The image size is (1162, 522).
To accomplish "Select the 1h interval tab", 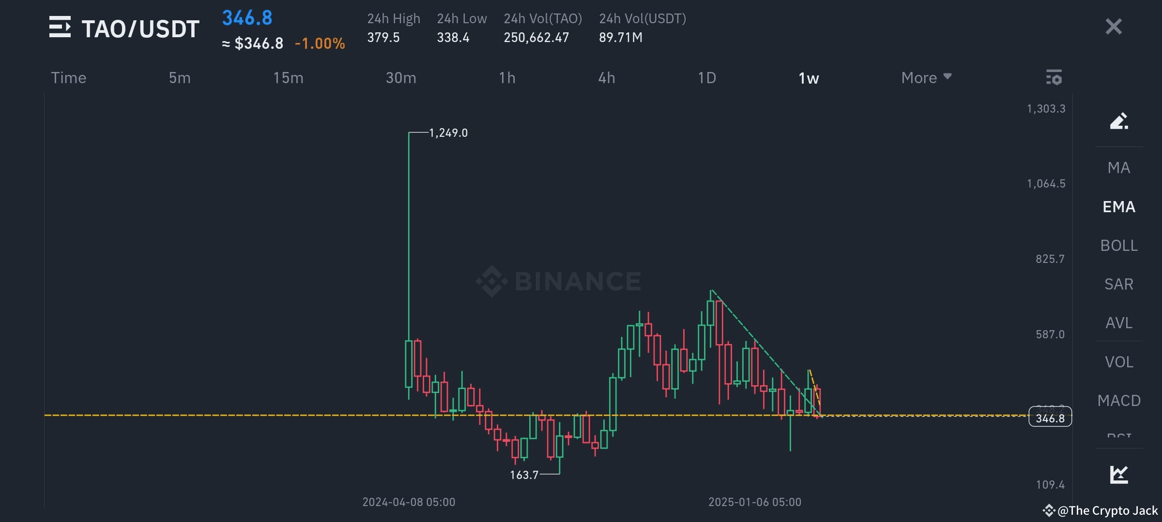I will tap(507, 77).
